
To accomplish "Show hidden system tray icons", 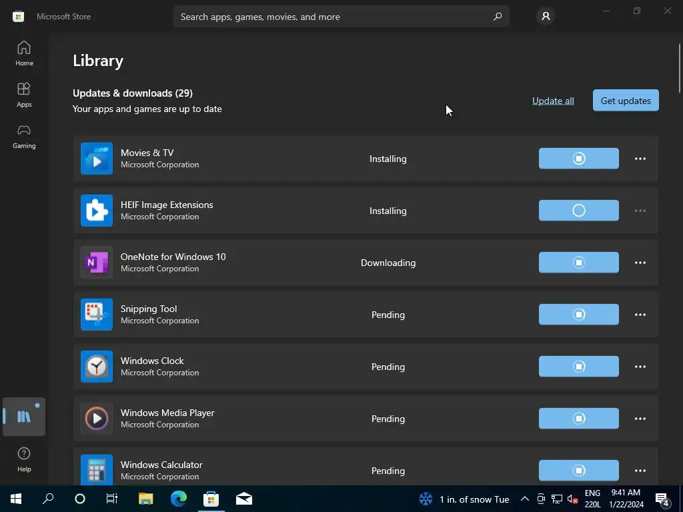I will pos(525,499).
